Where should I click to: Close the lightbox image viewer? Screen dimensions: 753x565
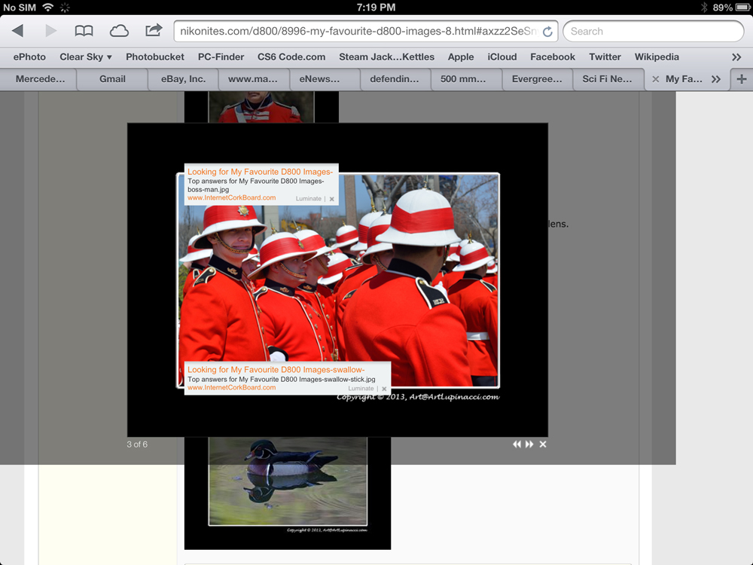(x=543, y=444)
